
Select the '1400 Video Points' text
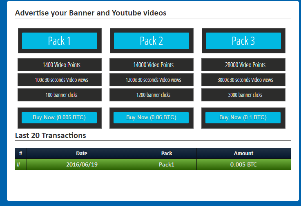tap(61, 65)
